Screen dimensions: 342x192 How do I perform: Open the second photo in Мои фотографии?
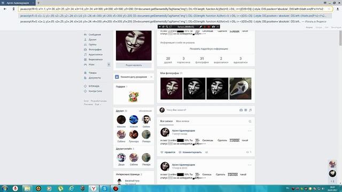pos(195,89)
